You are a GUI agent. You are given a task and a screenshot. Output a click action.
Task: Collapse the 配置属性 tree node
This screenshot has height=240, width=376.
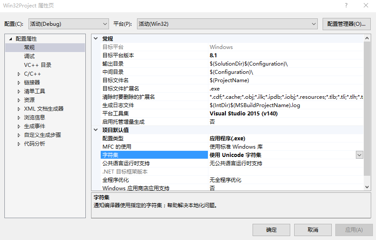click(11, 39)
